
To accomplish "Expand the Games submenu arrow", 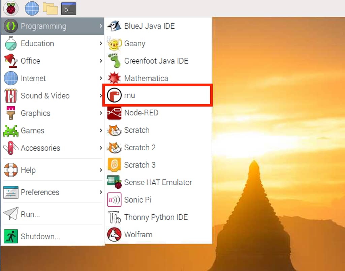I will click(x=100, y=130).
